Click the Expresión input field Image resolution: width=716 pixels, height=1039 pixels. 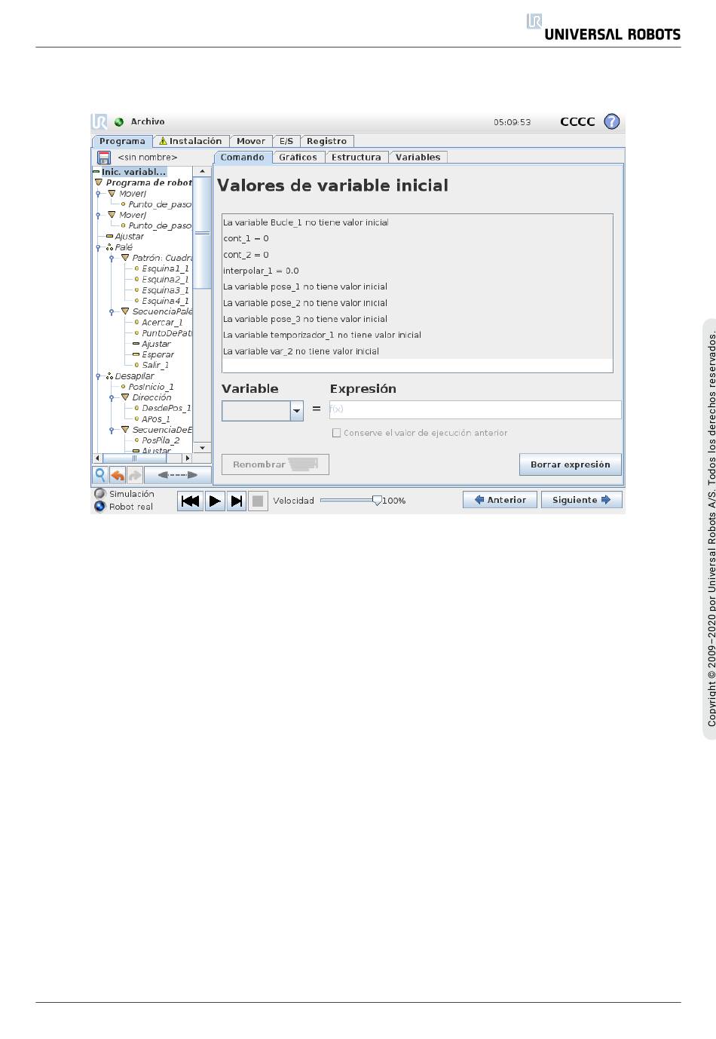pyautogui.click(x=475, y=409)
